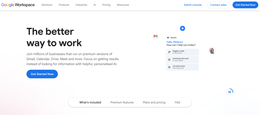The image size is (260, 115).
Task: Click the 'Hello, Florence' greeting text
Action: (x=175, y=42)
